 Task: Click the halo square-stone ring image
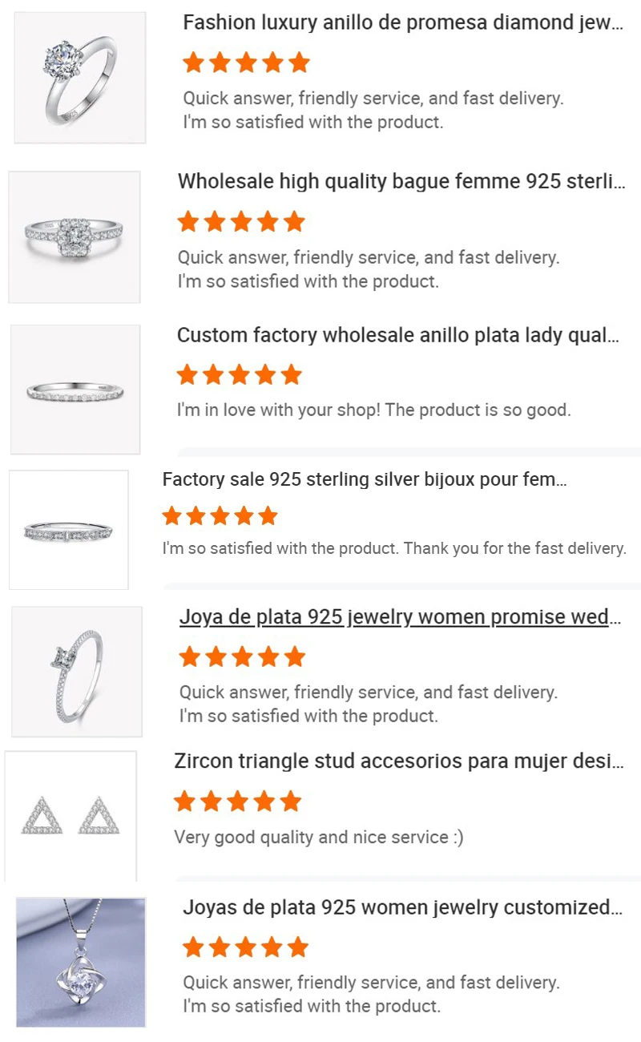tap(75, 237)
